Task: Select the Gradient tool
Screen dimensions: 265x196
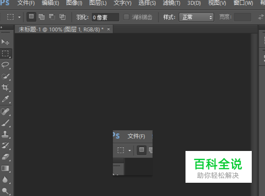Action: 5,168
